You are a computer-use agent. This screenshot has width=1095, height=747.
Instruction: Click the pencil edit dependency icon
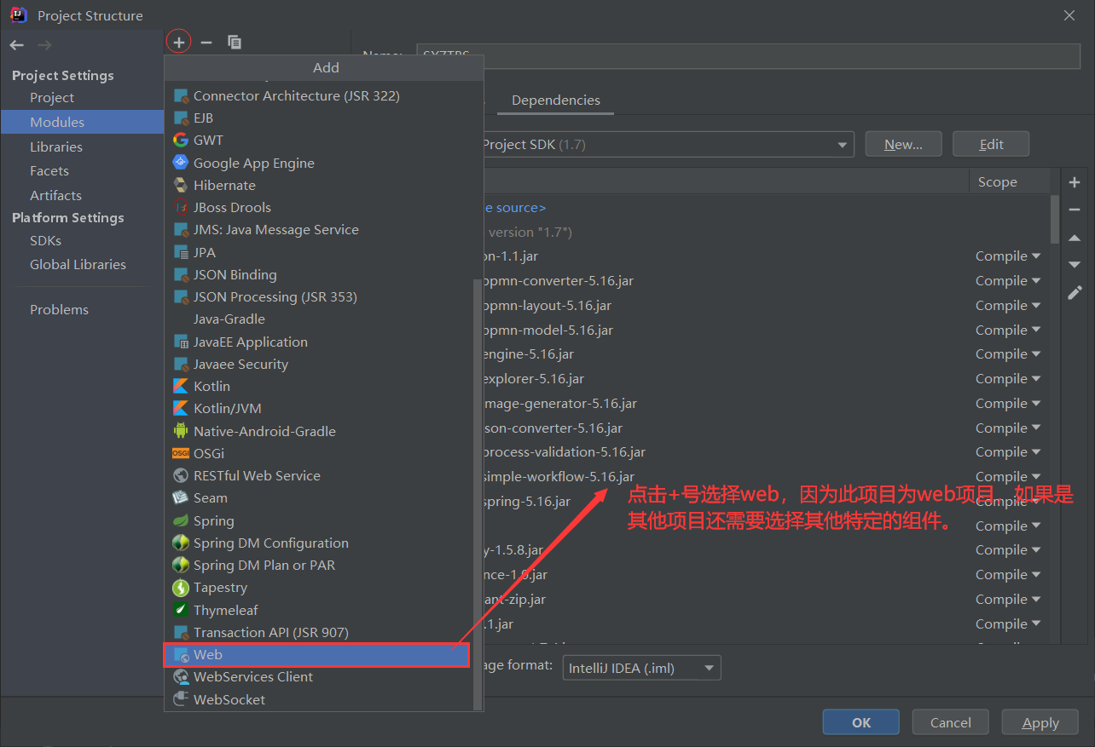[x=1075, y=292]
